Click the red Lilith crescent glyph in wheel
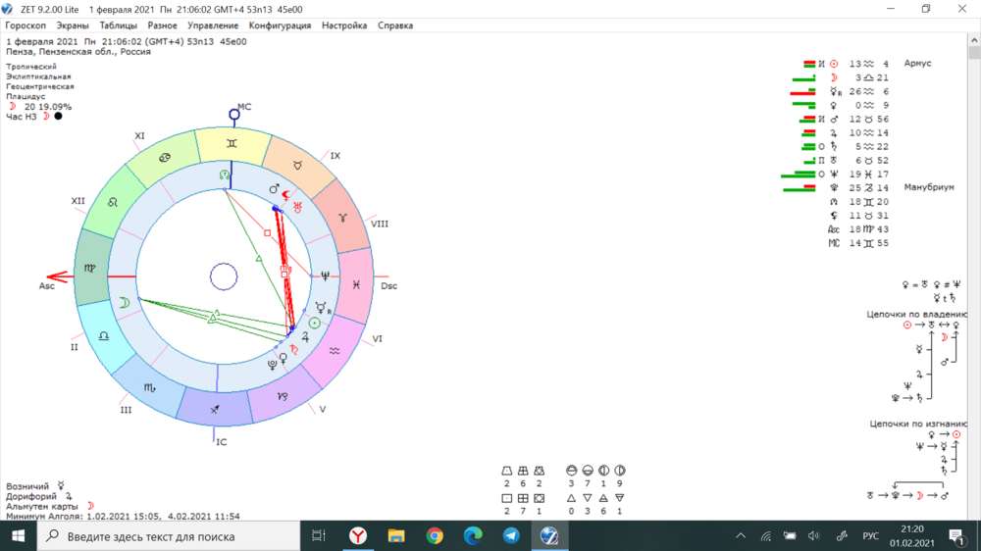The width and height of the screenshot is (981, 551). tap(285, 195)
